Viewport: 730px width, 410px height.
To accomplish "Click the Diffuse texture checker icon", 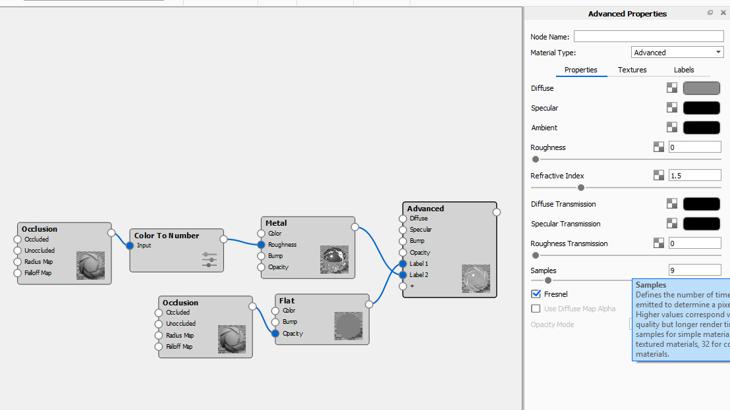I will pyautogui.click(x=672, y=88).
